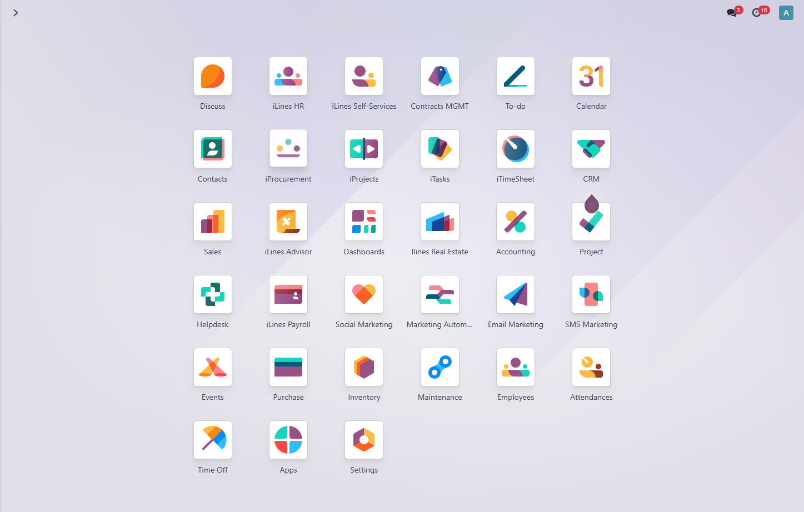
Task: Open the Apps module
Action: click(288, 440)
